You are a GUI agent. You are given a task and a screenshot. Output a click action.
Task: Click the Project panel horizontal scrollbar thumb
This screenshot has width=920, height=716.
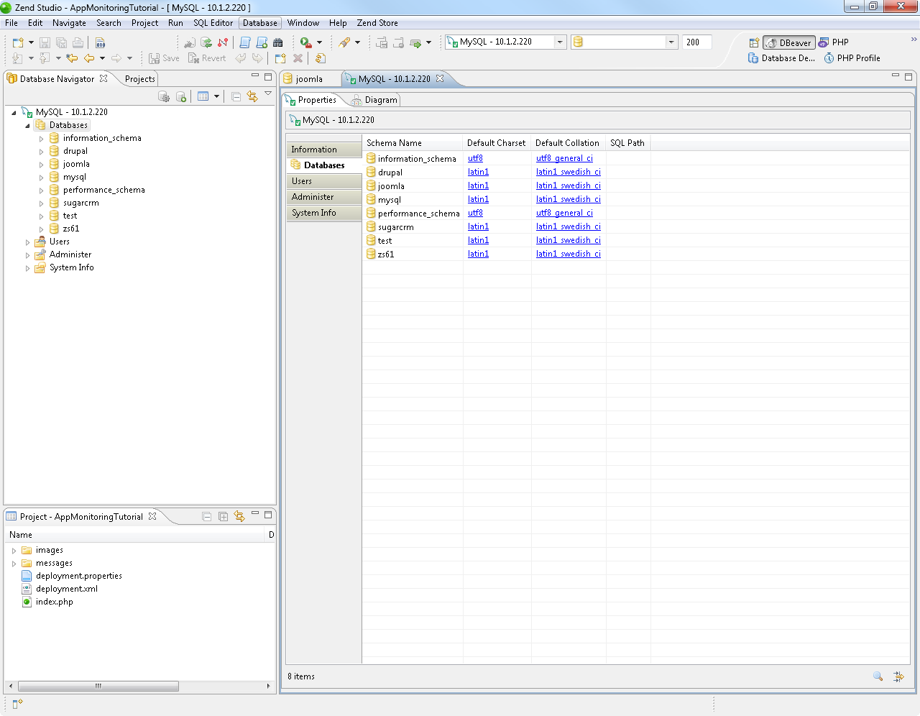tap(98, 686)
